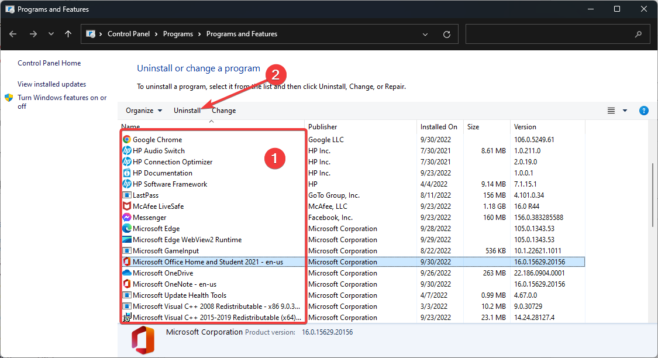Click the GoTo Group, Inc. publisher cell
The image size is (658, 358).
pyautogui.click(x=334, y=195)
